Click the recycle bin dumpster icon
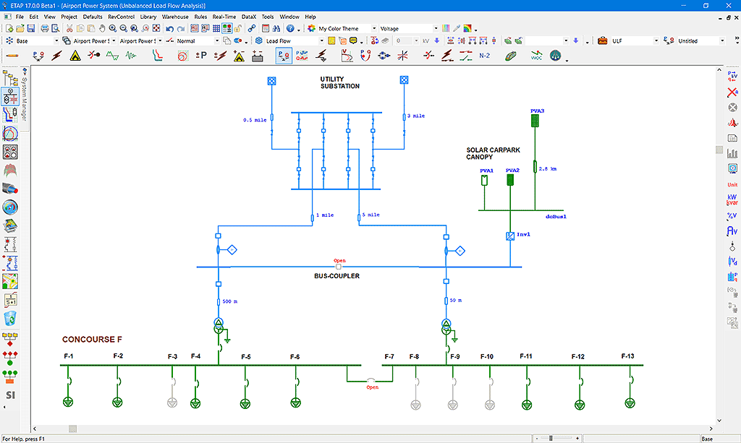The image size is (741, 443). 10,318
